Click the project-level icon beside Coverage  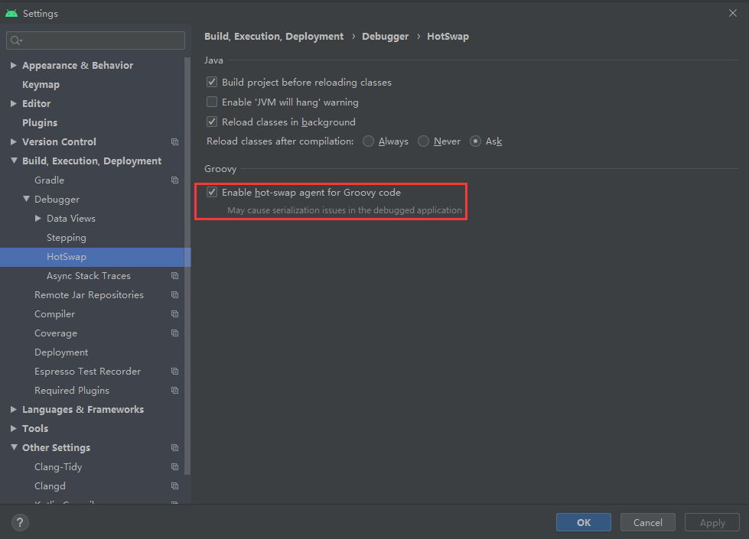[175, 333]
